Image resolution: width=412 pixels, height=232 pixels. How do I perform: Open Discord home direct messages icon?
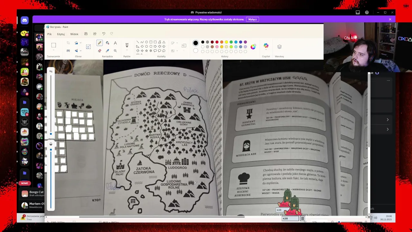[x=24, y=20]
